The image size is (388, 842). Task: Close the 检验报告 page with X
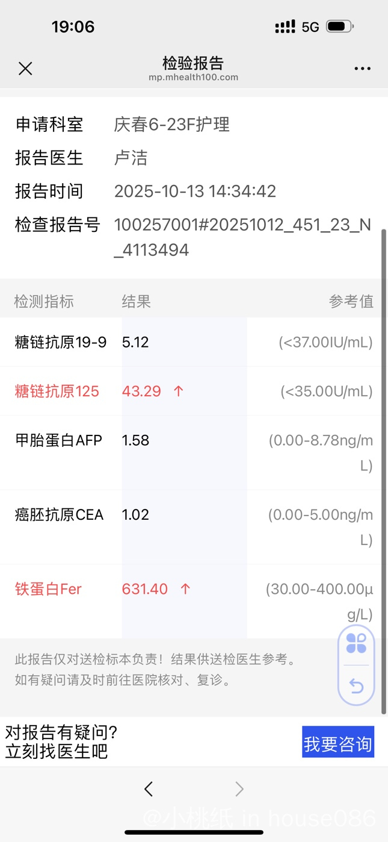[25, 69]
